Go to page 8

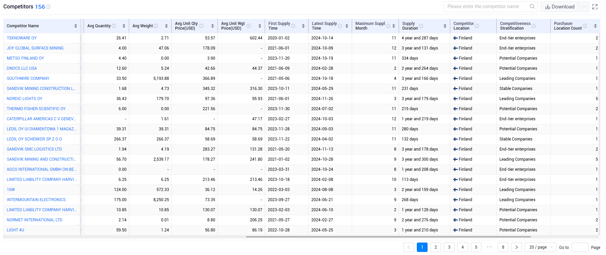(503, 247)
